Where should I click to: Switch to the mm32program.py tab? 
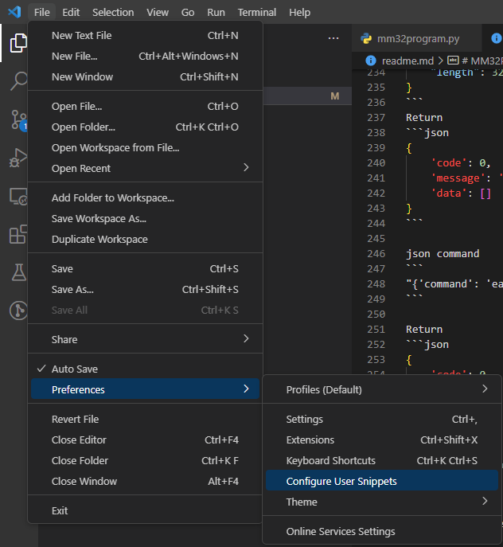(x=417, y=38)
